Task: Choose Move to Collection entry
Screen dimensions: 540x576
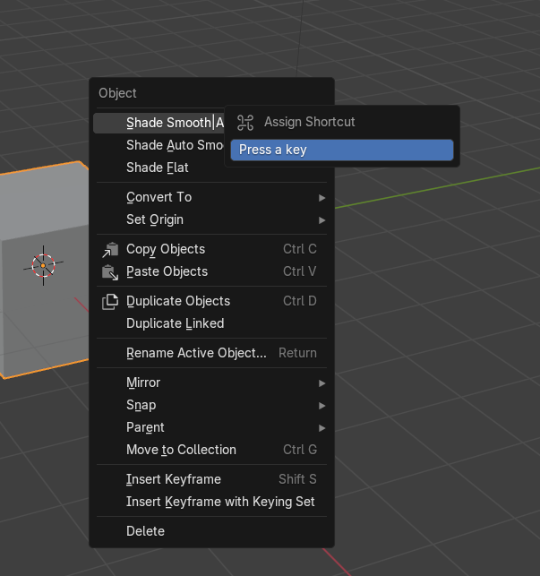Action: [211, 450]
